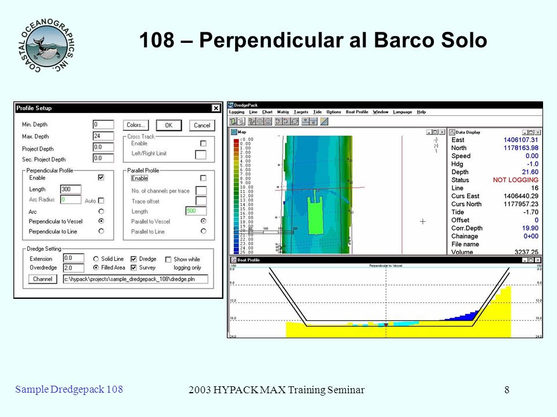This screenshot has height=417, width=557.
Task: Close the Profile Setup dialog
Action: click(216, 108)
